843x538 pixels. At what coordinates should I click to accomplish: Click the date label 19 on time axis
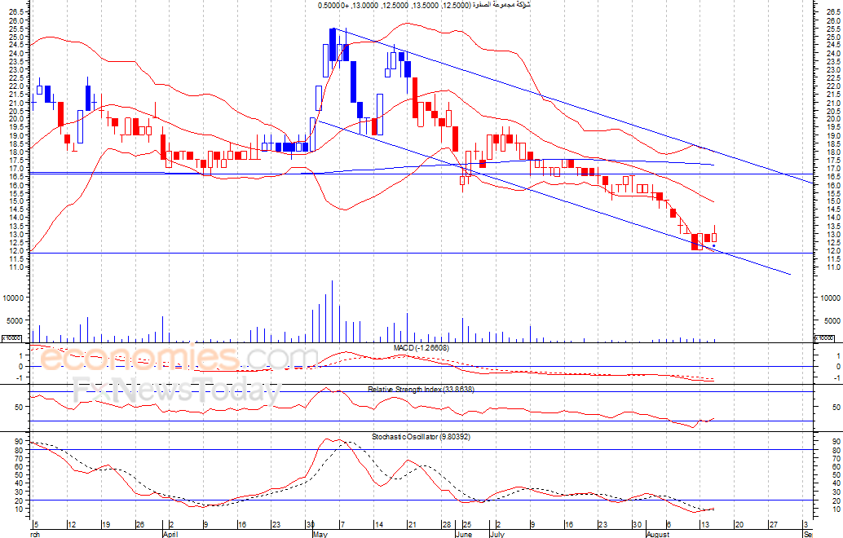point(106,525)
